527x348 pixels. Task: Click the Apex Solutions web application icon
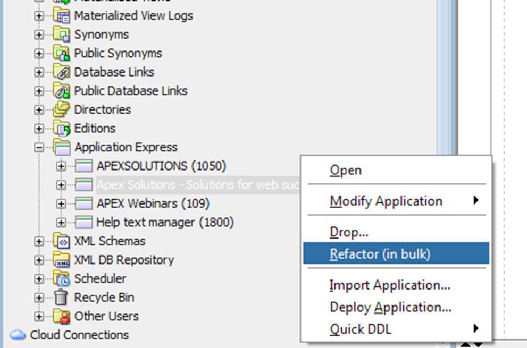coord(84,185)
